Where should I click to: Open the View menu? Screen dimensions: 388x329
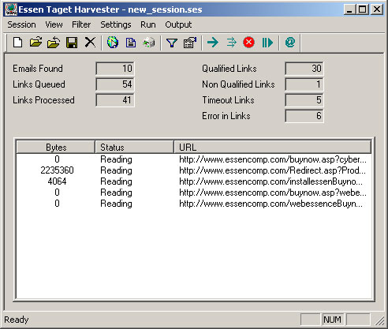[x=54, y=24]
